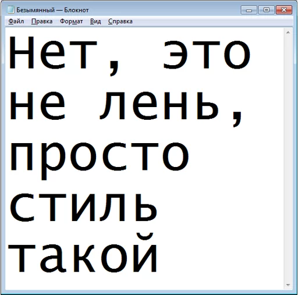Screen dimensions: 298x295
Task: Click the word "стиль" in the text
Action: click(x=83, y=207)
